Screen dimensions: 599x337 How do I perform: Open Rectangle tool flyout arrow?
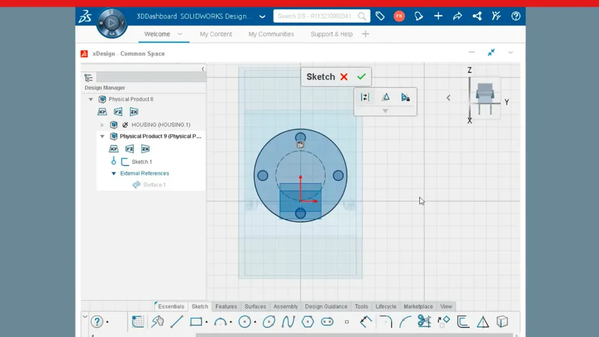point(207,322)
